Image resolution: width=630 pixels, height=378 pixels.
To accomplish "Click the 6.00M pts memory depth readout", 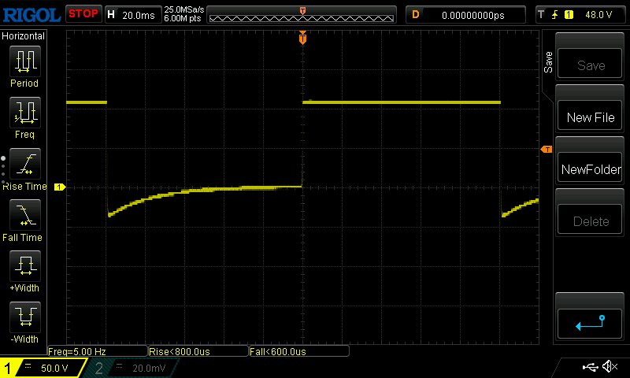I will [183, 18].
